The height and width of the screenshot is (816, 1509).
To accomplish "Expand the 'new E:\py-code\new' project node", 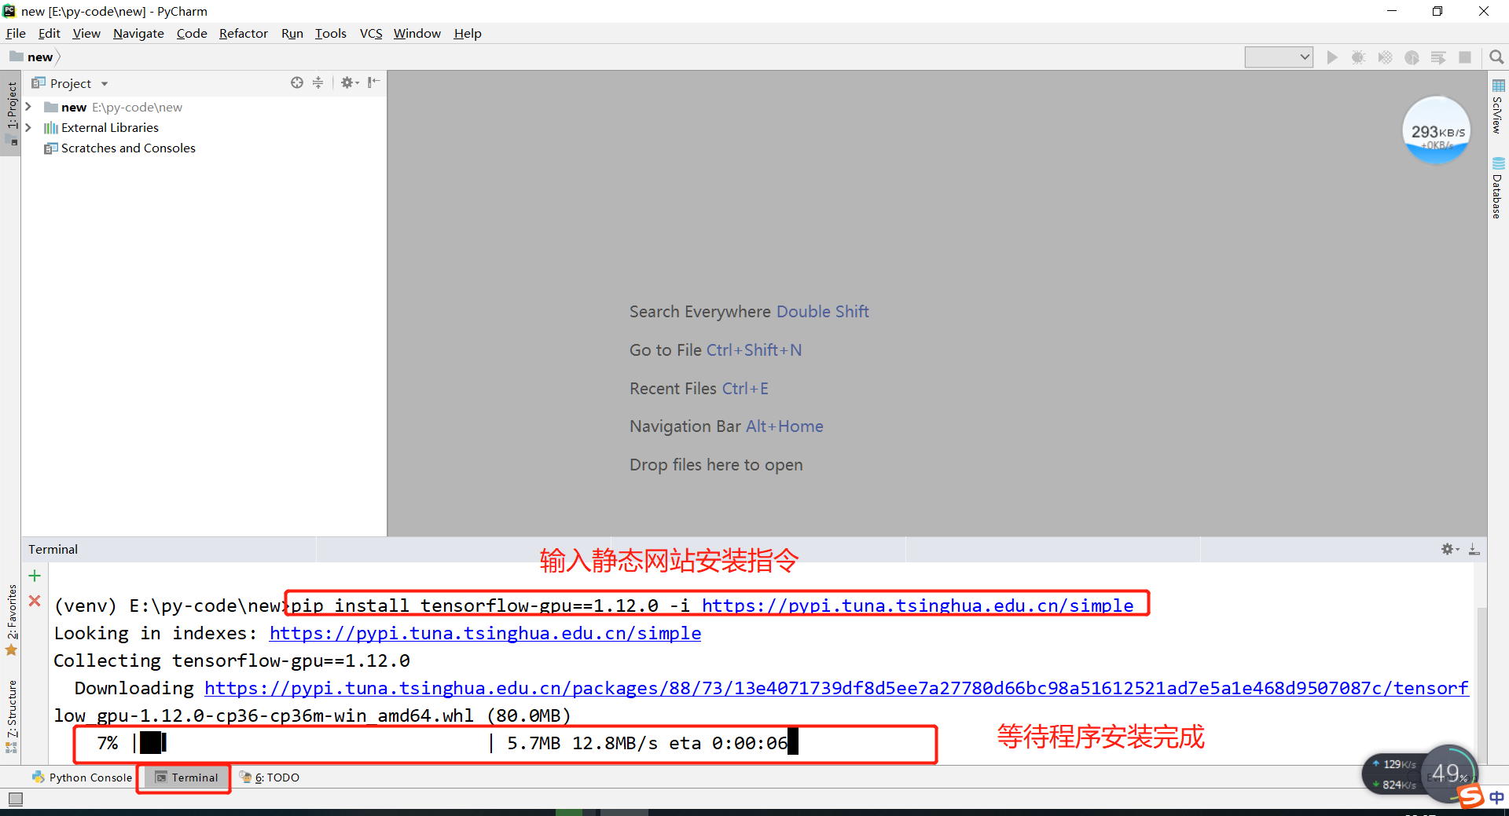I will [x=28, y=107].
